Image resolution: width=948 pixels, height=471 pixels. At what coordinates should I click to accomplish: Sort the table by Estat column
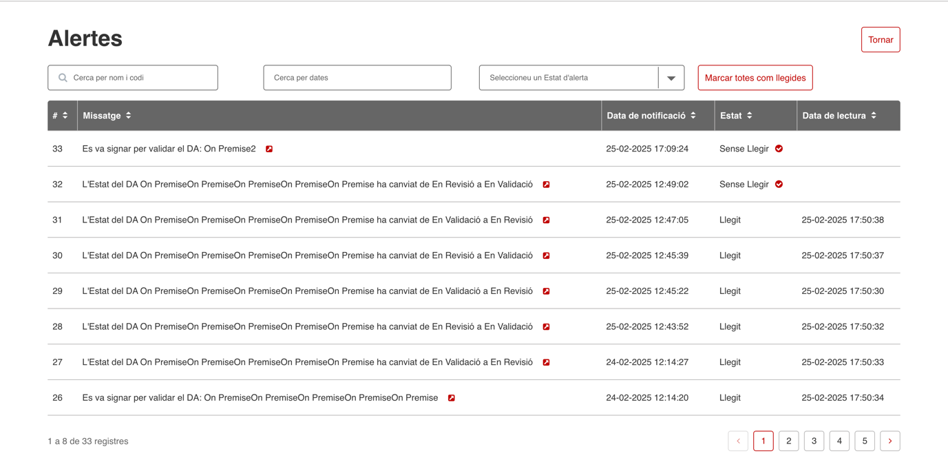[750, 115]
